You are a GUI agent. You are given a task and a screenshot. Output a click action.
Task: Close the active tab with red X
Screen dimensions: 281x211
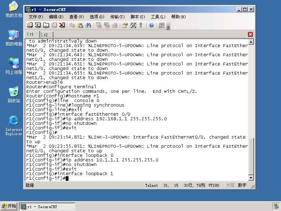pos(250,34)
